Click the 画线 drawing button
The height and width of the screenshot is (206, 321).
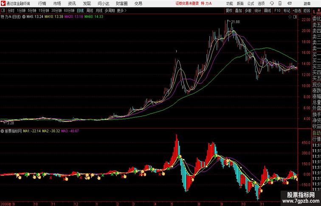tap(267, 11)
